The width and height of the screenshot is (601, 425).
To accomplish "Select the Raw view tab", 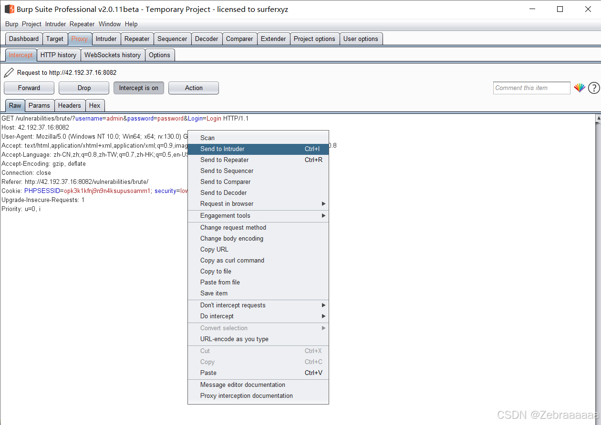I will 15,105.
